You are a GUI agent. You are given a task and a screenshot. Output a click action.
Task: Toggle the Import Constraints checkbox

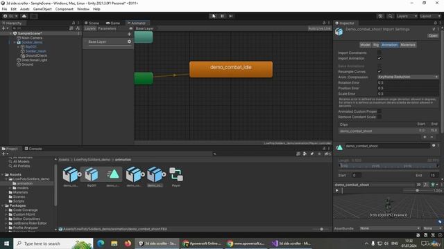coord(379,53)
